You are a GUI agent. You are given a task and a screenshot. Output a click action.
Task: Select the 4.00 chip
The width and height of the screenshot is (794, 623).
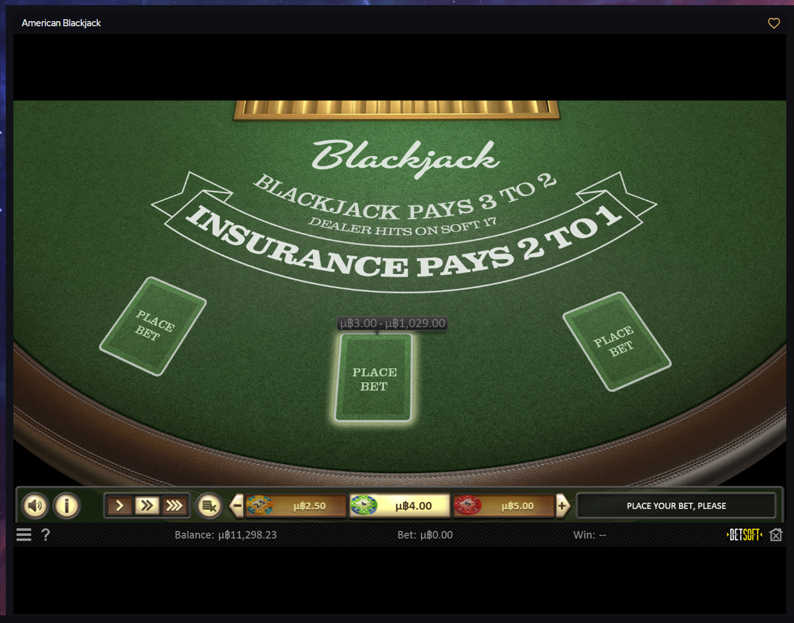tap(400, 506)
